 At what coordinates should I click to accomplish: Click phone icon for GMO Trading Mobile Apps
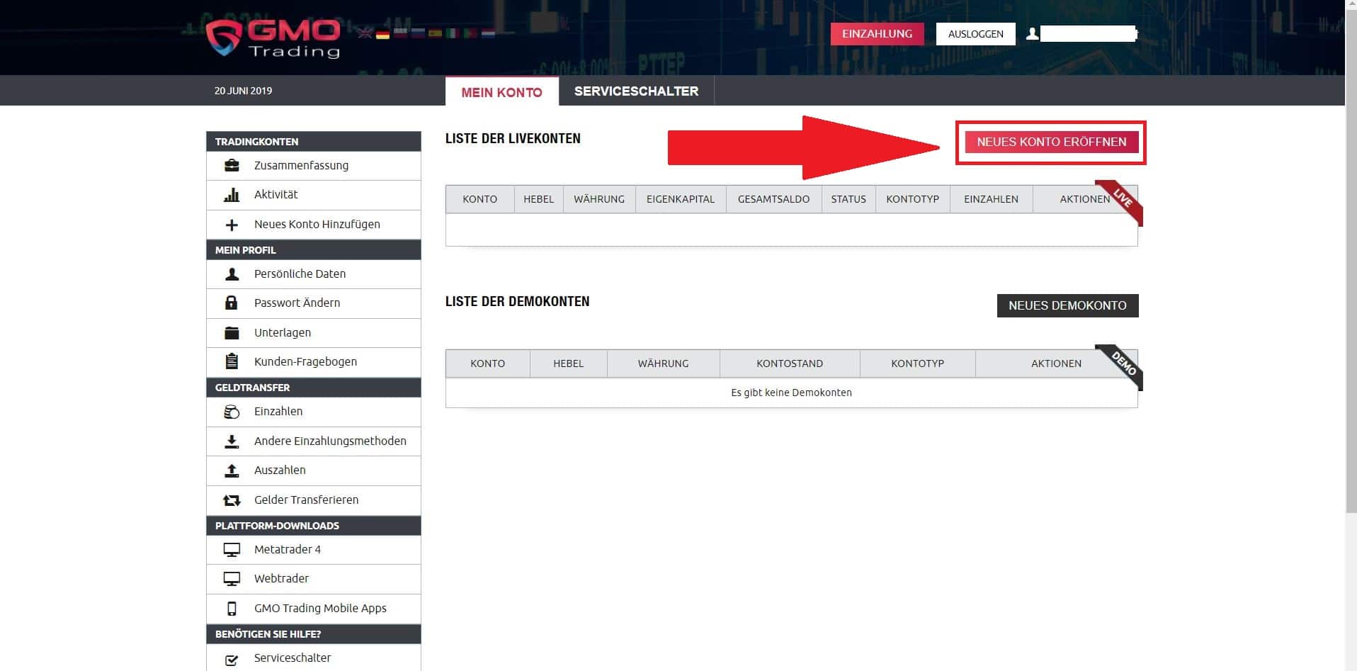pyautogui.click(x=232, y=609)
